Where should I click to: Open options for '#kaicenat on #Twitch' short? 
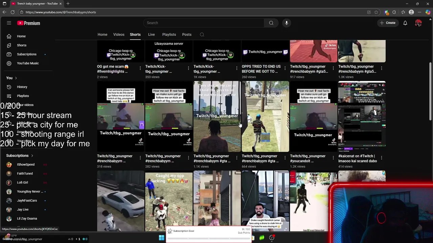point(381,158)
